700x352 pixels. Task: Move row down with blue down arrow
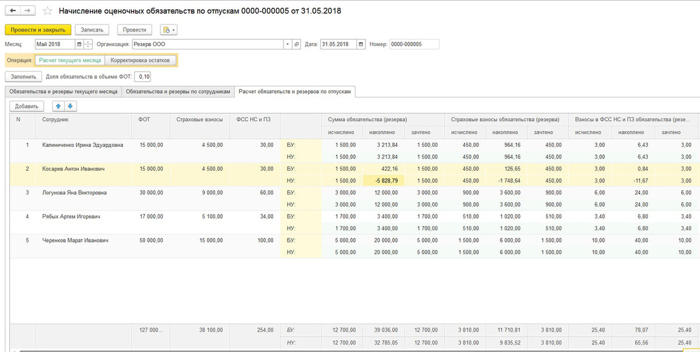[71, 106]
